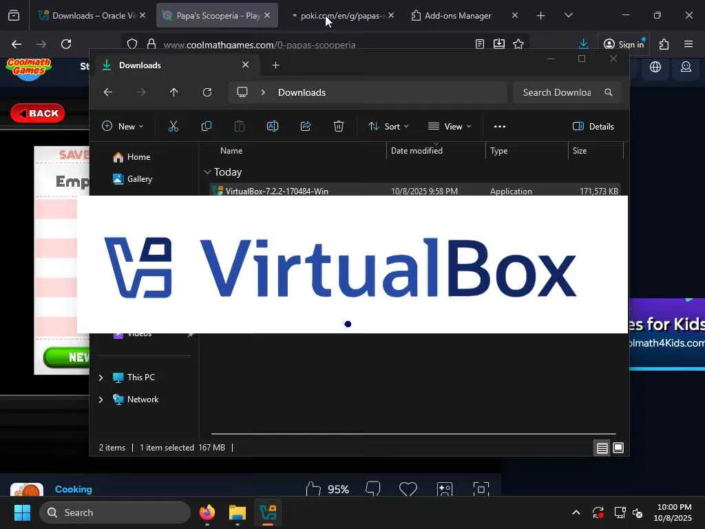Click Paste icon in Explorer toolbar

pos(240,127)
